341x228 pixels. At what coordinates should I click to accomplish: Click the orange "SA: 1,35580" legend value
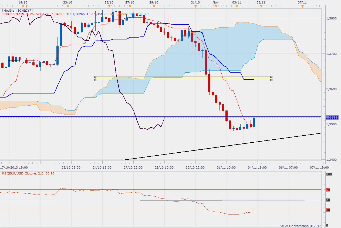[x=118, y=14]
